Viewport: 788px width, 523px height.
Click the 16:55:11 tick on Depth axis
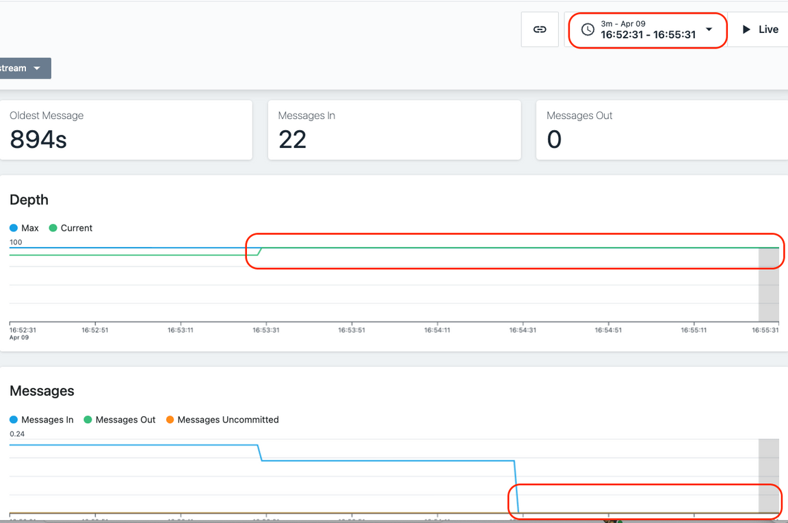[694, 330]
